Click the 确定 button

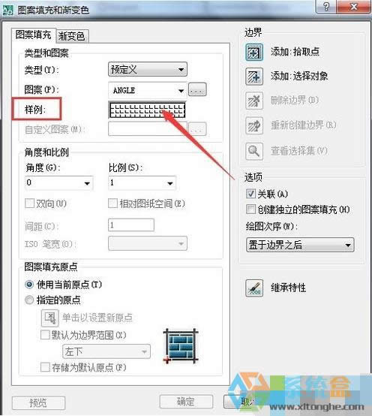click(x=186, y=402)
